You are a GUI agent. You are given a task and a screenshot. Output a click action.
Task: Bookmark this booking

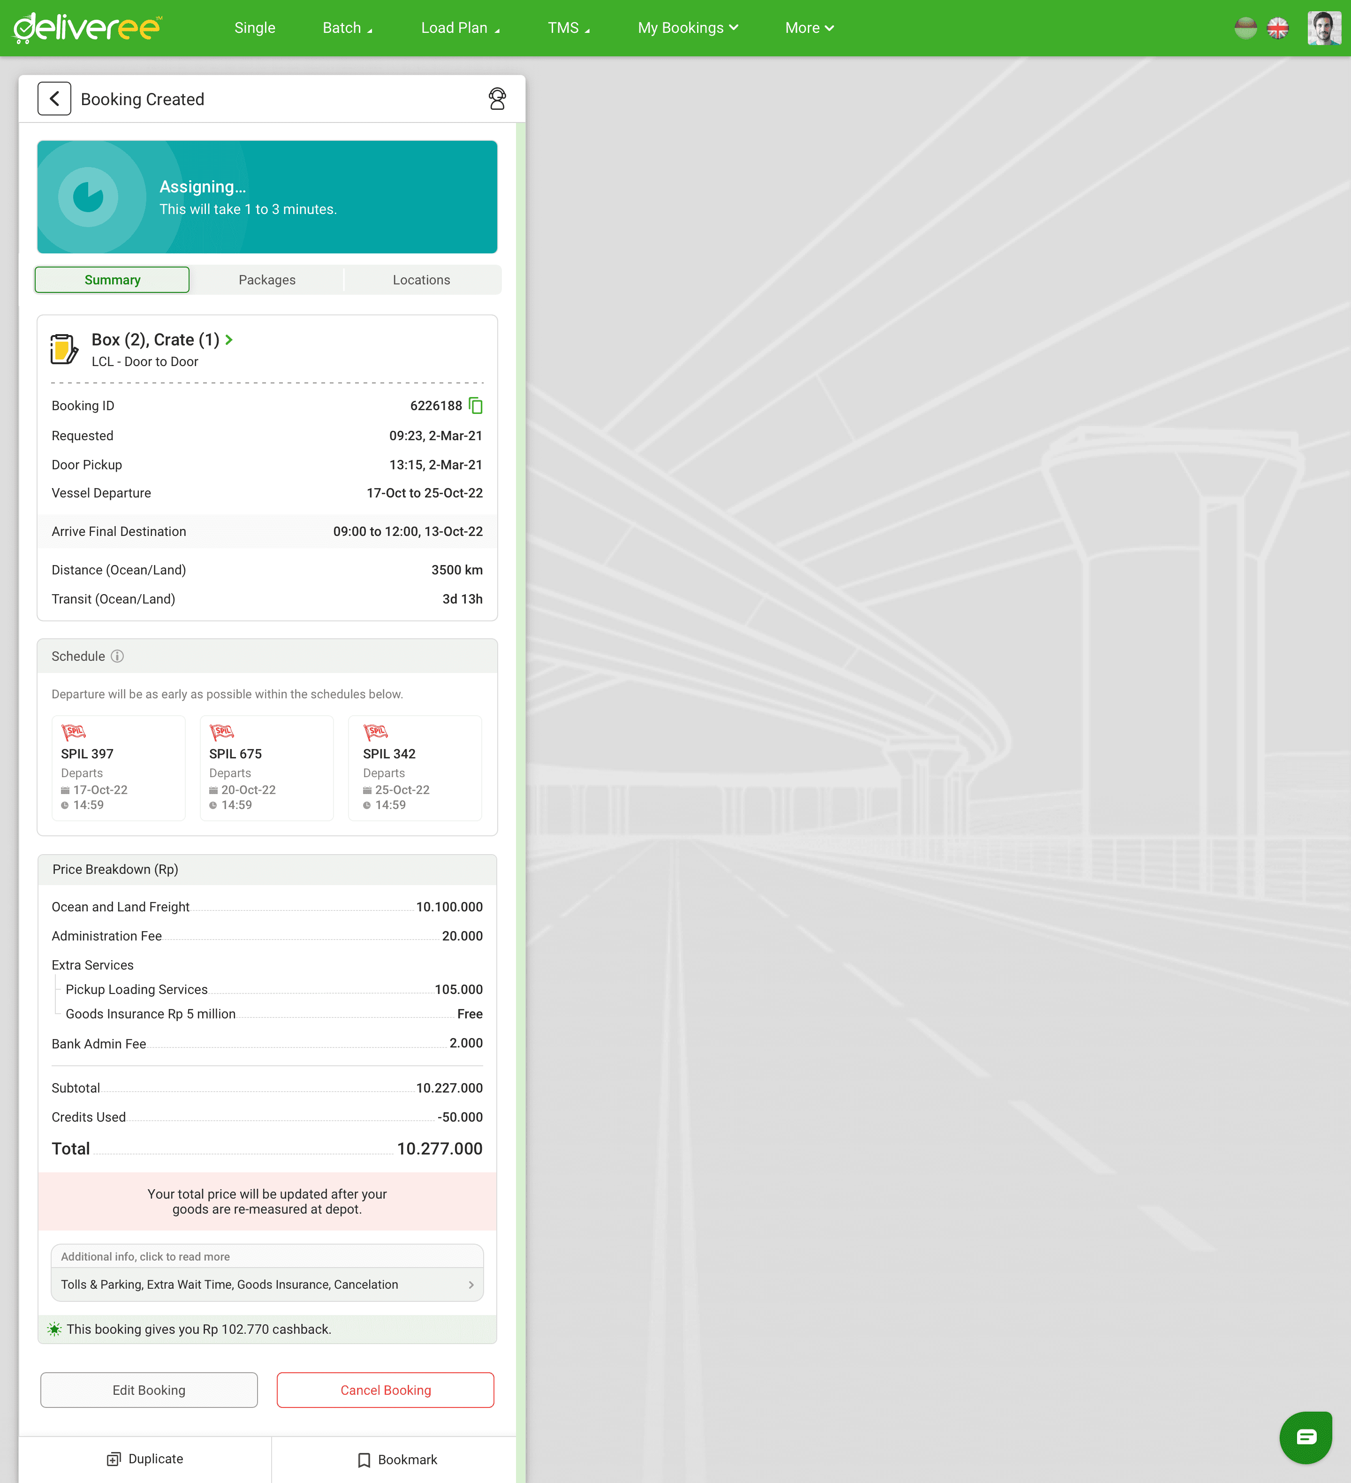tap(397, 1460)
